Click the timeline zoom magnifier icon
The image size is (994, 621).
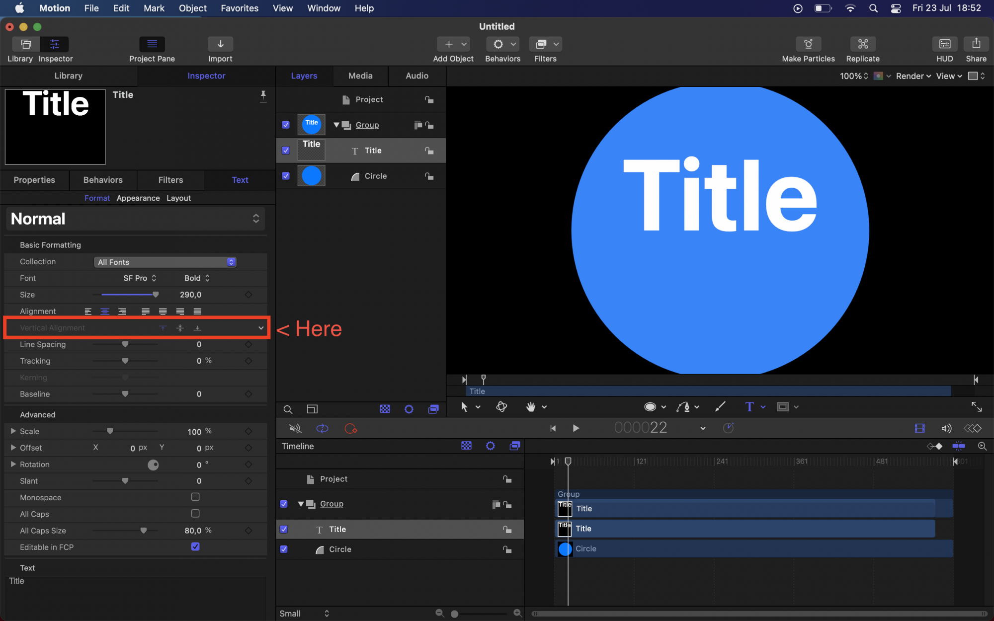click(x=982, y=446)
